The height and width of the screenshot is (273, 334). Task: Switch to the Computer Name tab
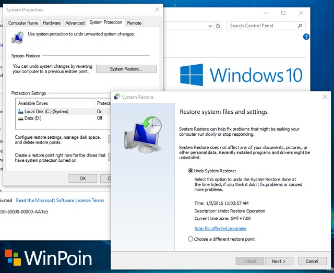(23, 23)
